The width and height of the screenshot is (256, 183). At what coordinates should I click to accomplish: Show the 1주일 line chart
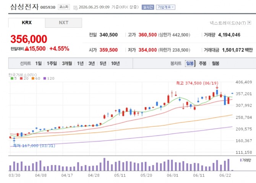click(52, 64)
